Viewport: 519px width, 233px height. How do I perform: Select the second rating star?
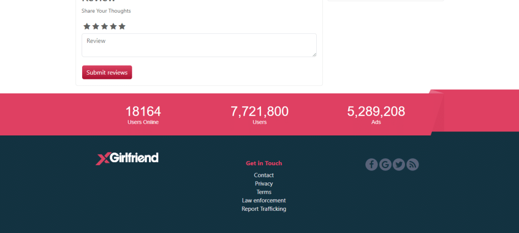(x=96, y=26)
